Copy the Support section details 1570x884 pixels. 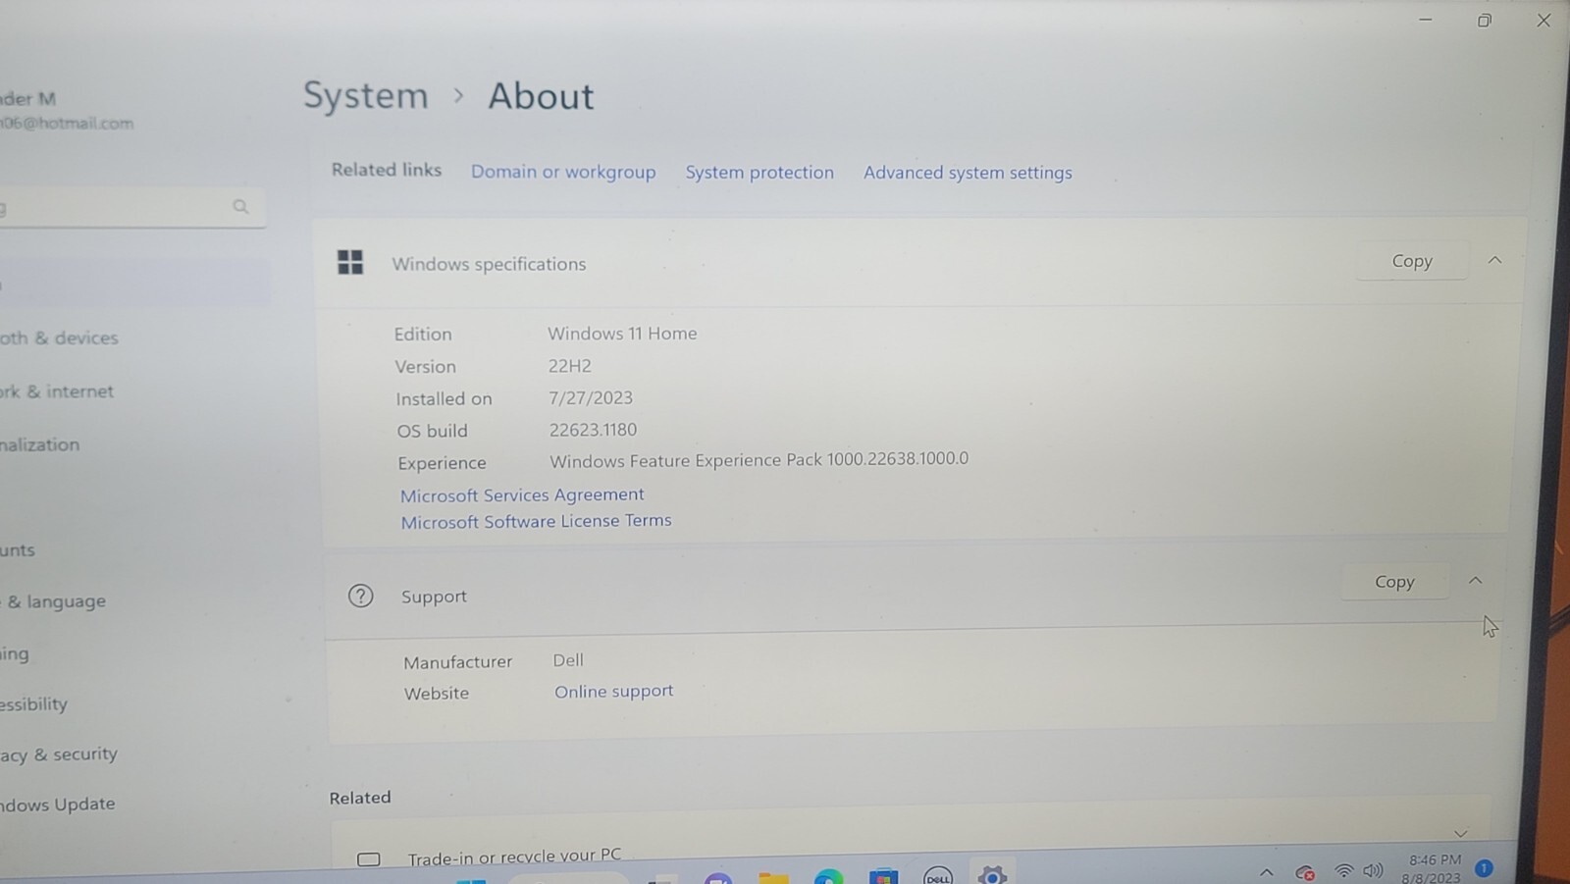[1394, 582]
